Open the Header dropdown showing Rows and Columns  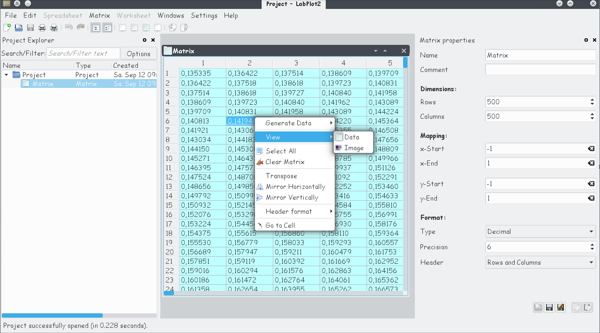point(540,262)
